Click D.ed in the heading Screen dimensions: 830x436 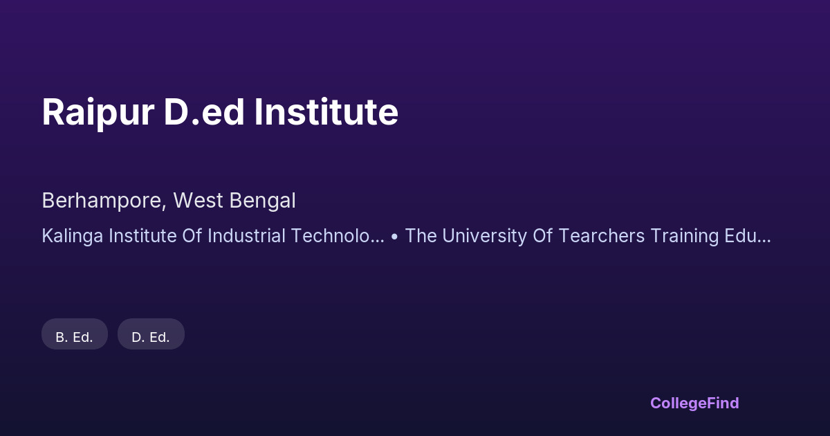pos(204,112)
